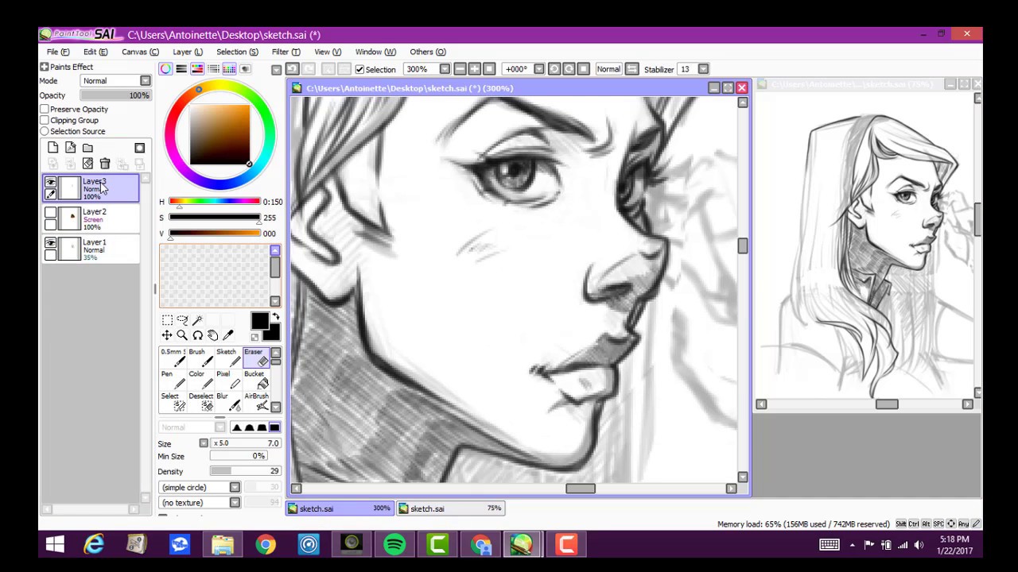This screenshot has height=572, width=1018.
Task: Open the Filter menu
Action: 286,52
